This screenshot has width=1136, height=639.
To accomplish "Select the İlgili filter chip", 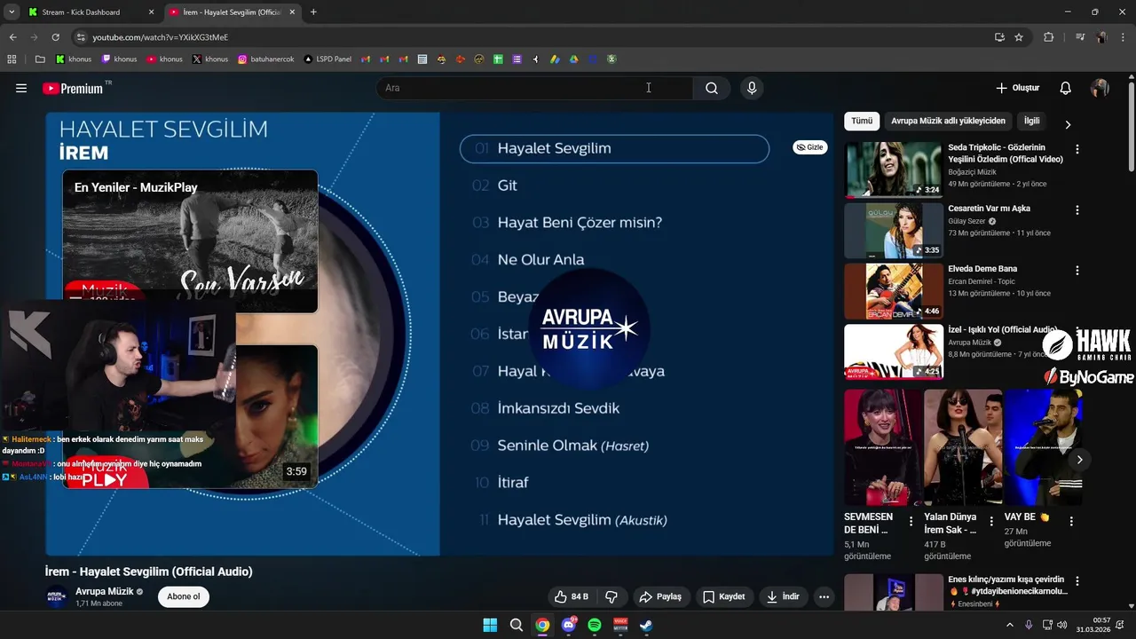I will [x=1031, y=121].
